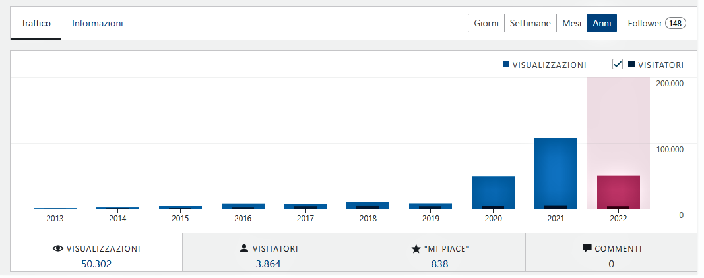
Task: Show the Visitatori stats tab with 3.864
Action: [x=268, y=256]
